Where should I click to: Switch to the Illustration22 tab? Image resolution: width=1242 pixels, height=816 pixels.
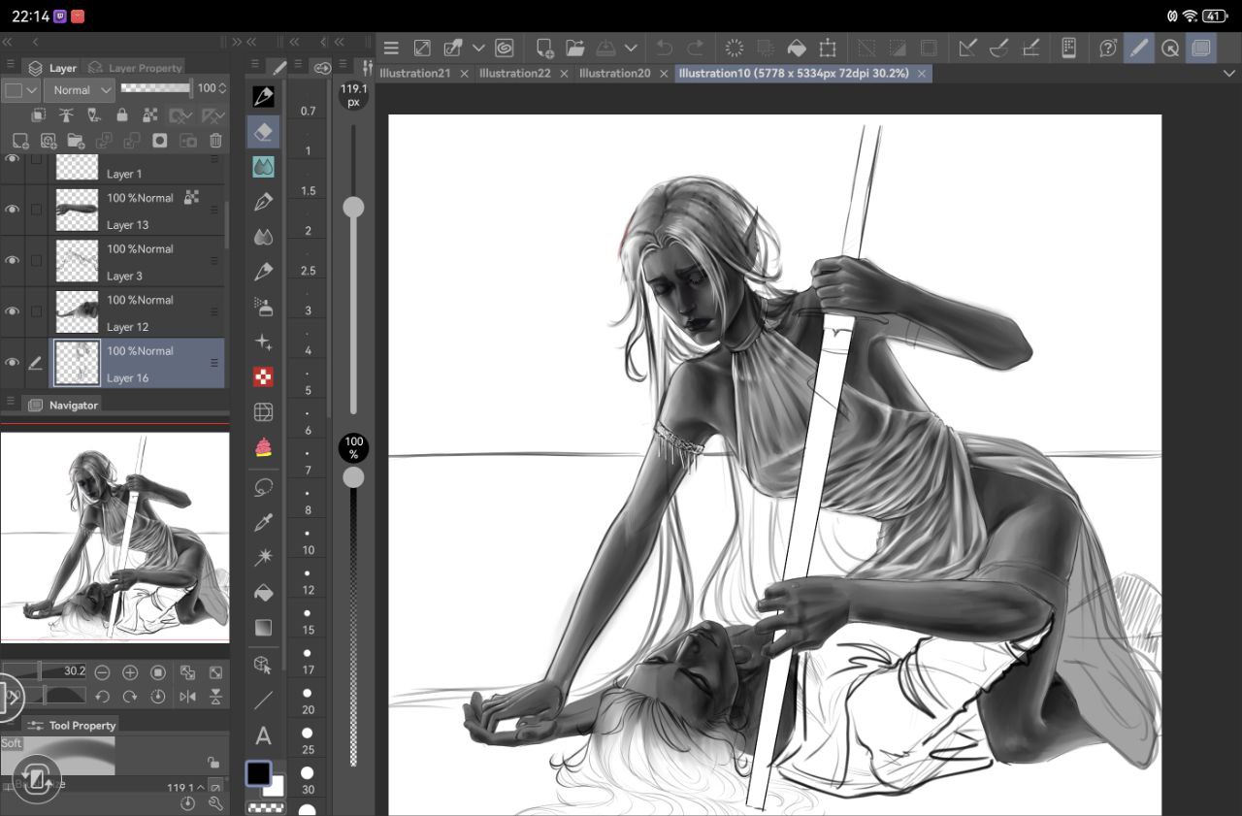point(514,73)
